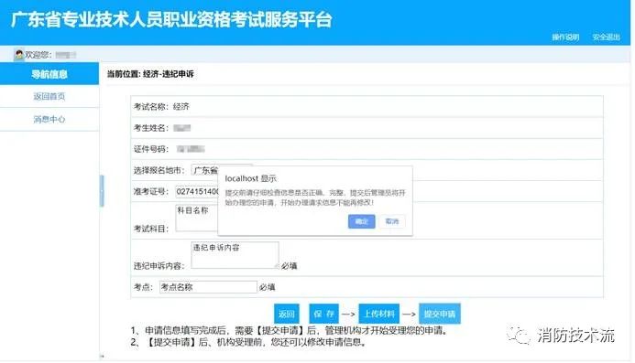Click 安全退出 to log out
The image size is (635, 363).
coord(606,37)
